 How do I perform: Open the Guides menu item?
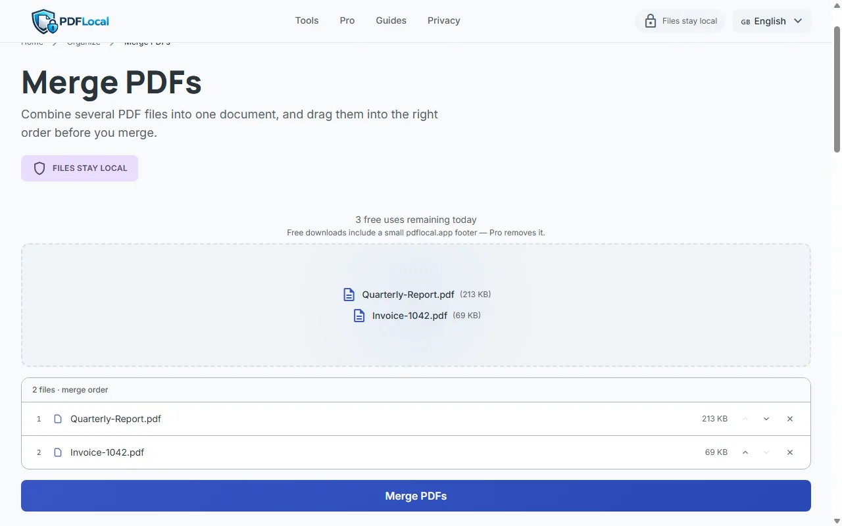tap(391, 20)
